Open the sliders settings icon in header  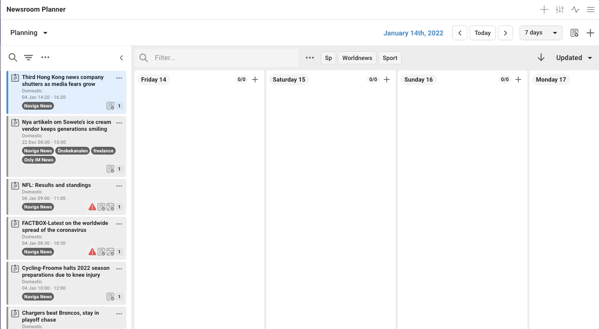point(560,9)
